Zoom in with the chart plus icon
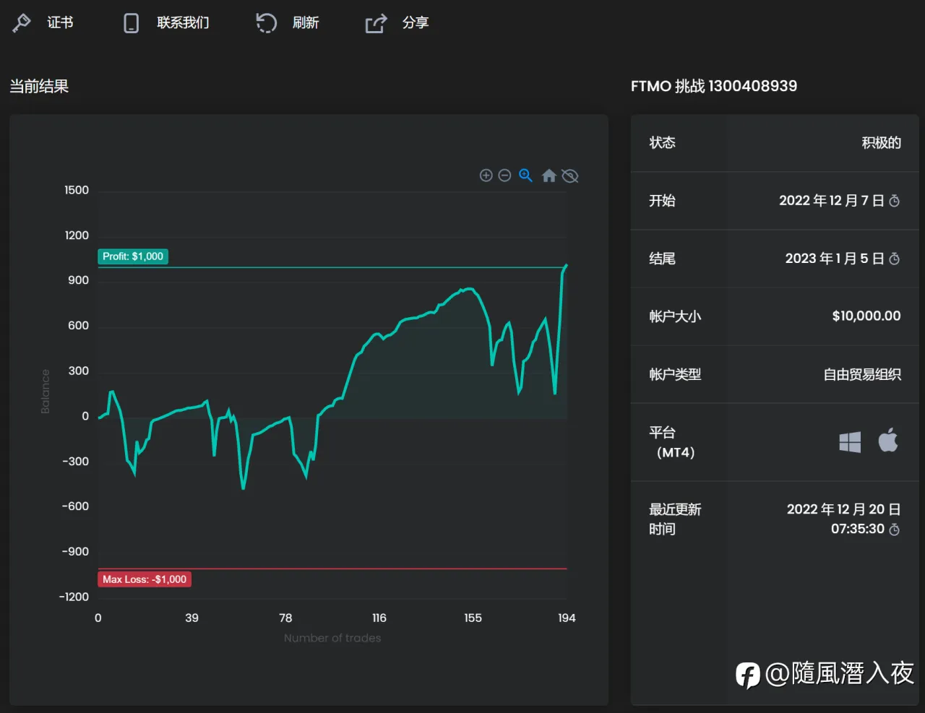 click(486, 176)
